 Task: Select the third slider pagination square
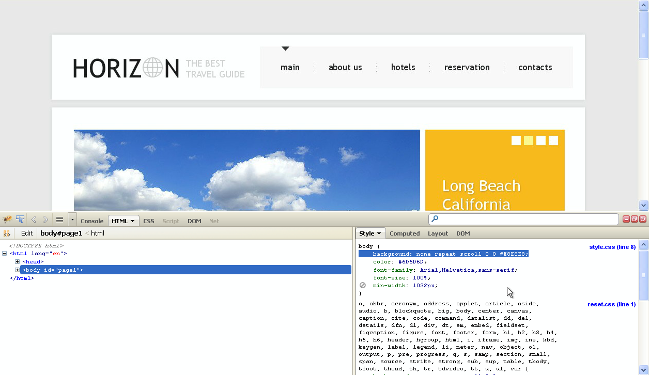pos(541,140)
